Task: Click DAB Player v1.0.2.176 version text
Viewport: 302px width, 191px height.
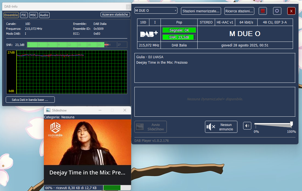Action: point(151,141)
